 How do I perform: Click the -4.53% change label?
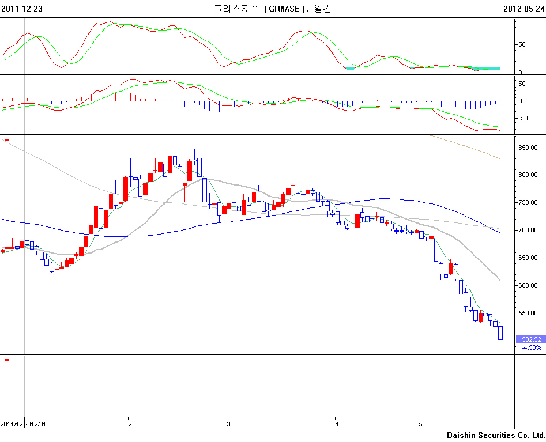tap(530, 347)
